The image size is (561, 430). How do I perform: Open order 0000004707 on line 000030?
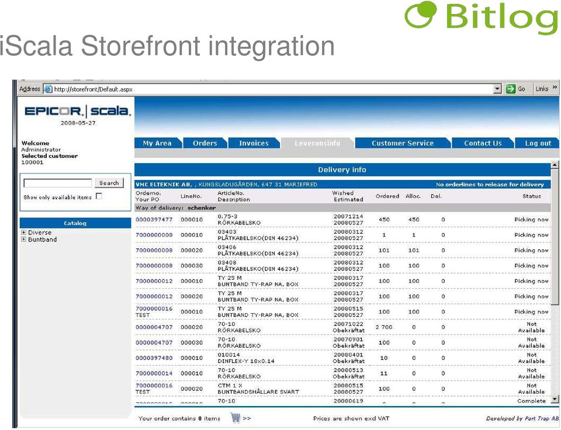(x=154, y=343)
